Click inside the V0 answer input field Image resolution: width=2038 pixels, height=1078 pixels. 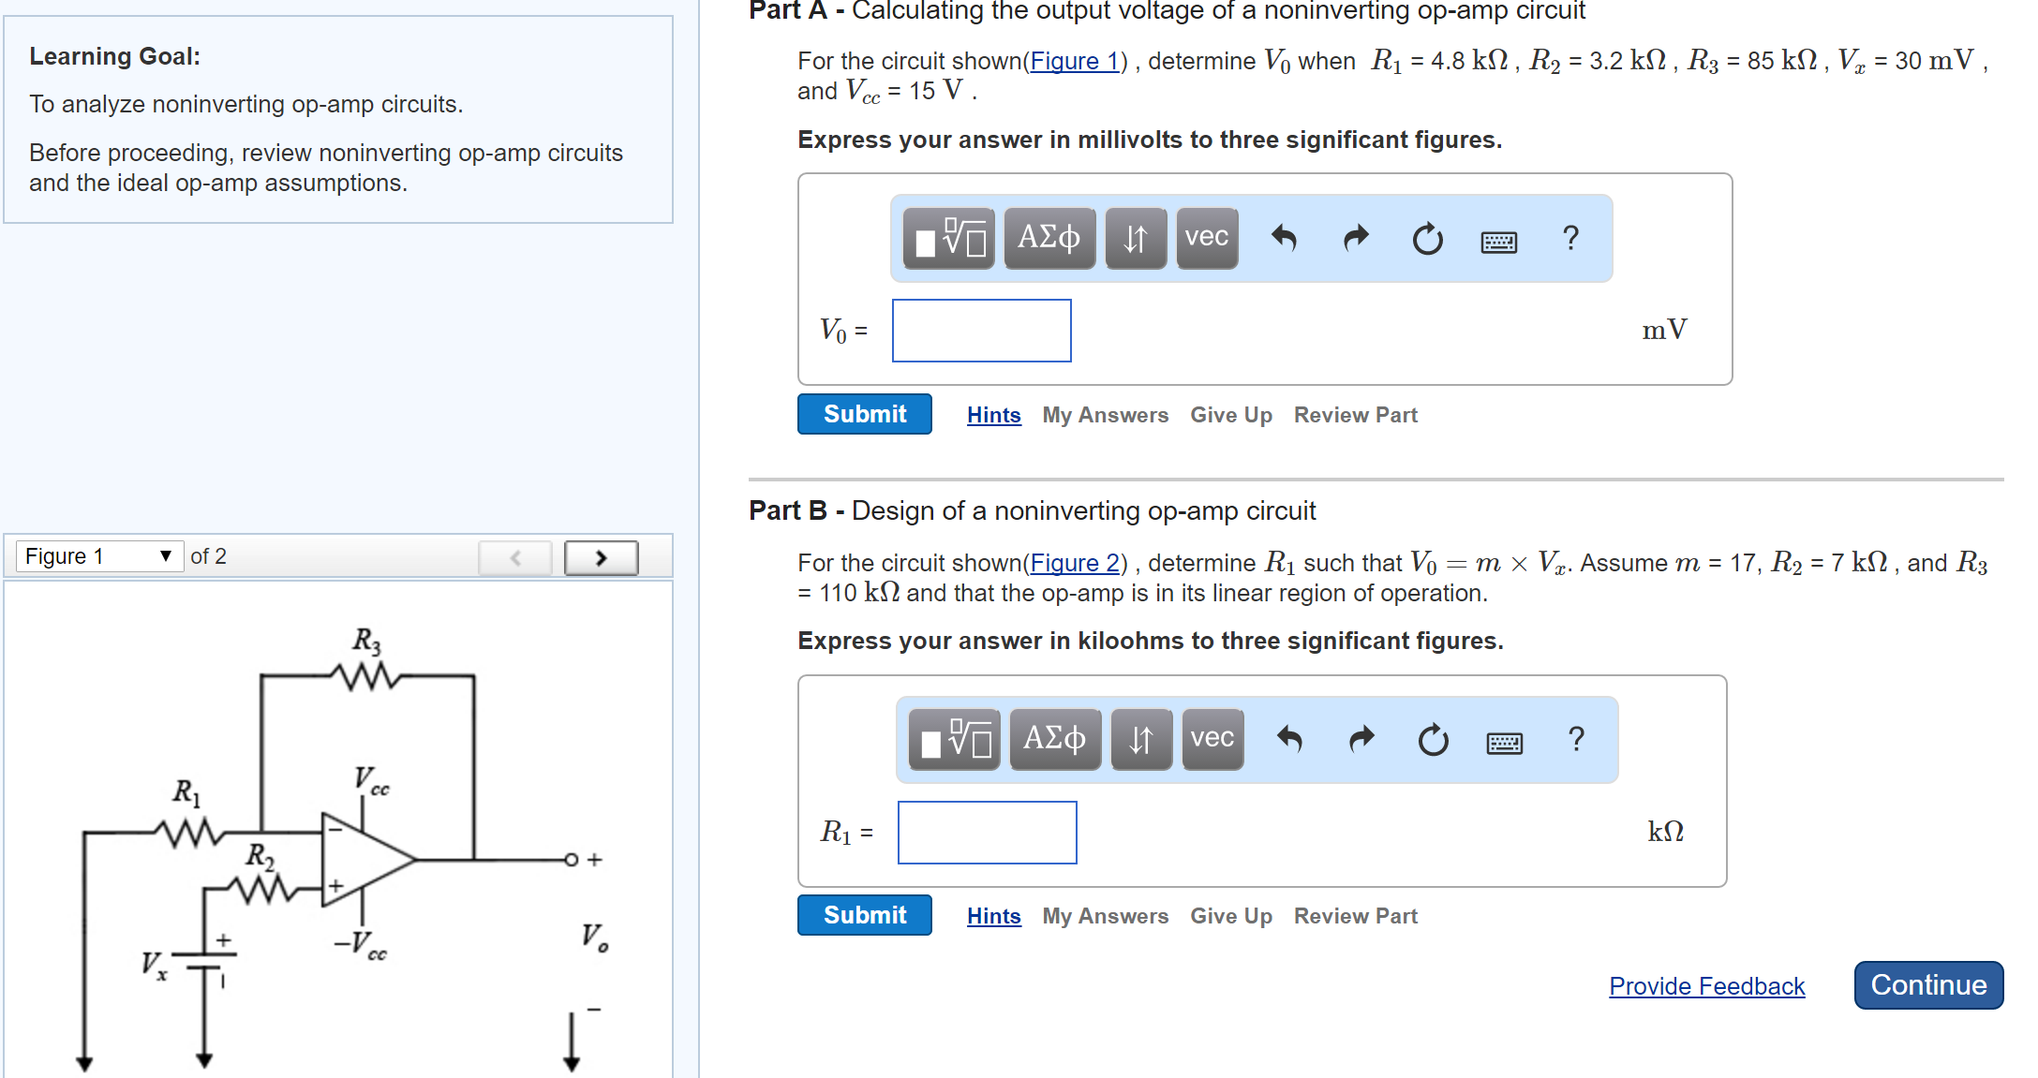tap(980, 330)
